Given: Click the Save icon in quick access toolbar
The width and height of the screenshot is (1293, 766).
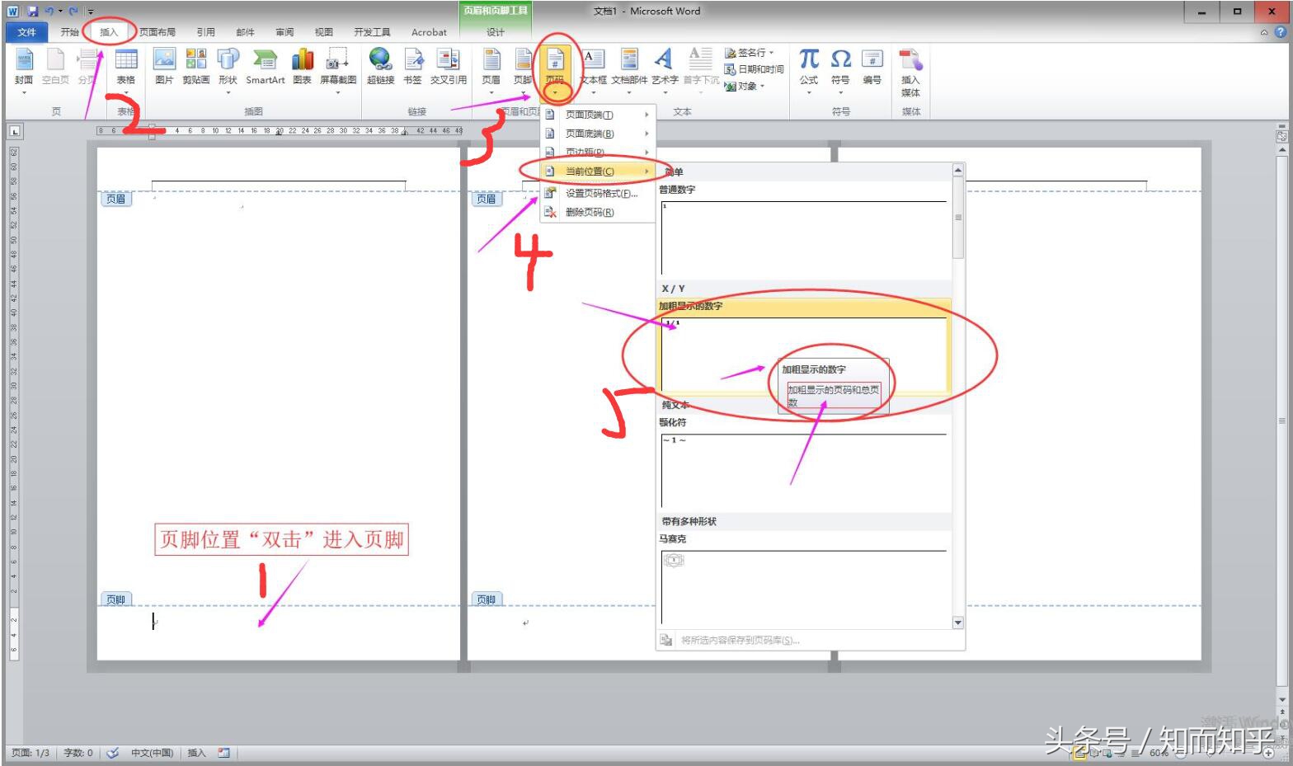Looking at the screenshot, I should [33, 12].
